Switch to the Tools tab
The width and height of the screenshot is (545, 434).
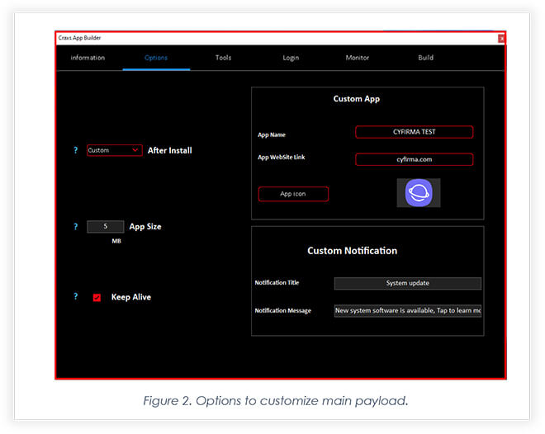(x=223, y=58)
